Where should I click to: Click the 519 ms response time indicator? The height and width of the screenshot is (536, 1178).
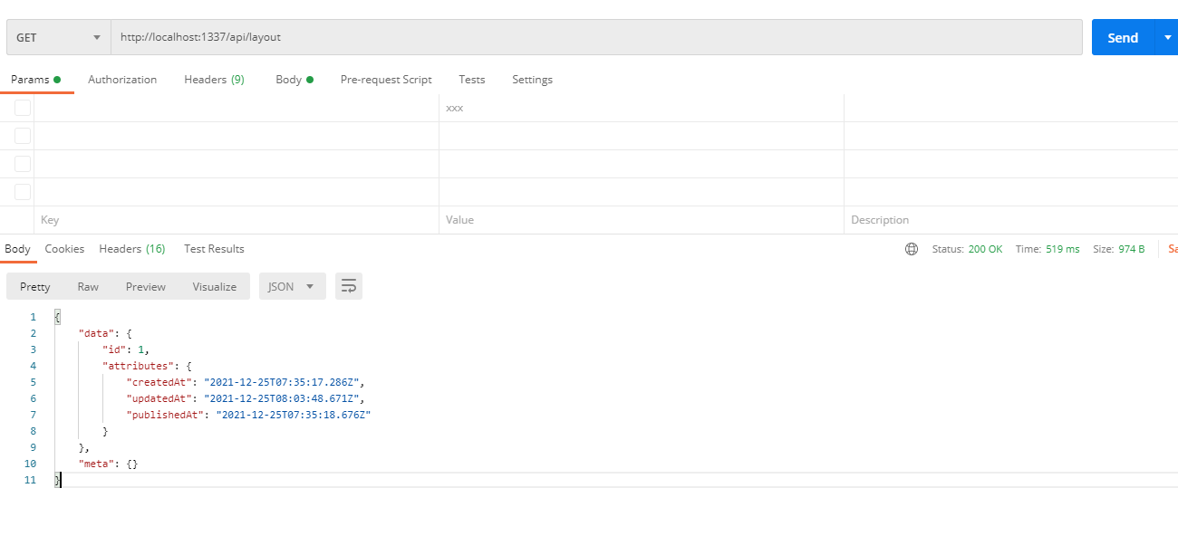tap(1061, 249)
